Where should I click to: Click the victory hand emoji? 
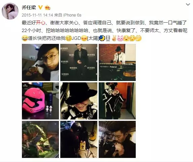(x=114, y=38)
